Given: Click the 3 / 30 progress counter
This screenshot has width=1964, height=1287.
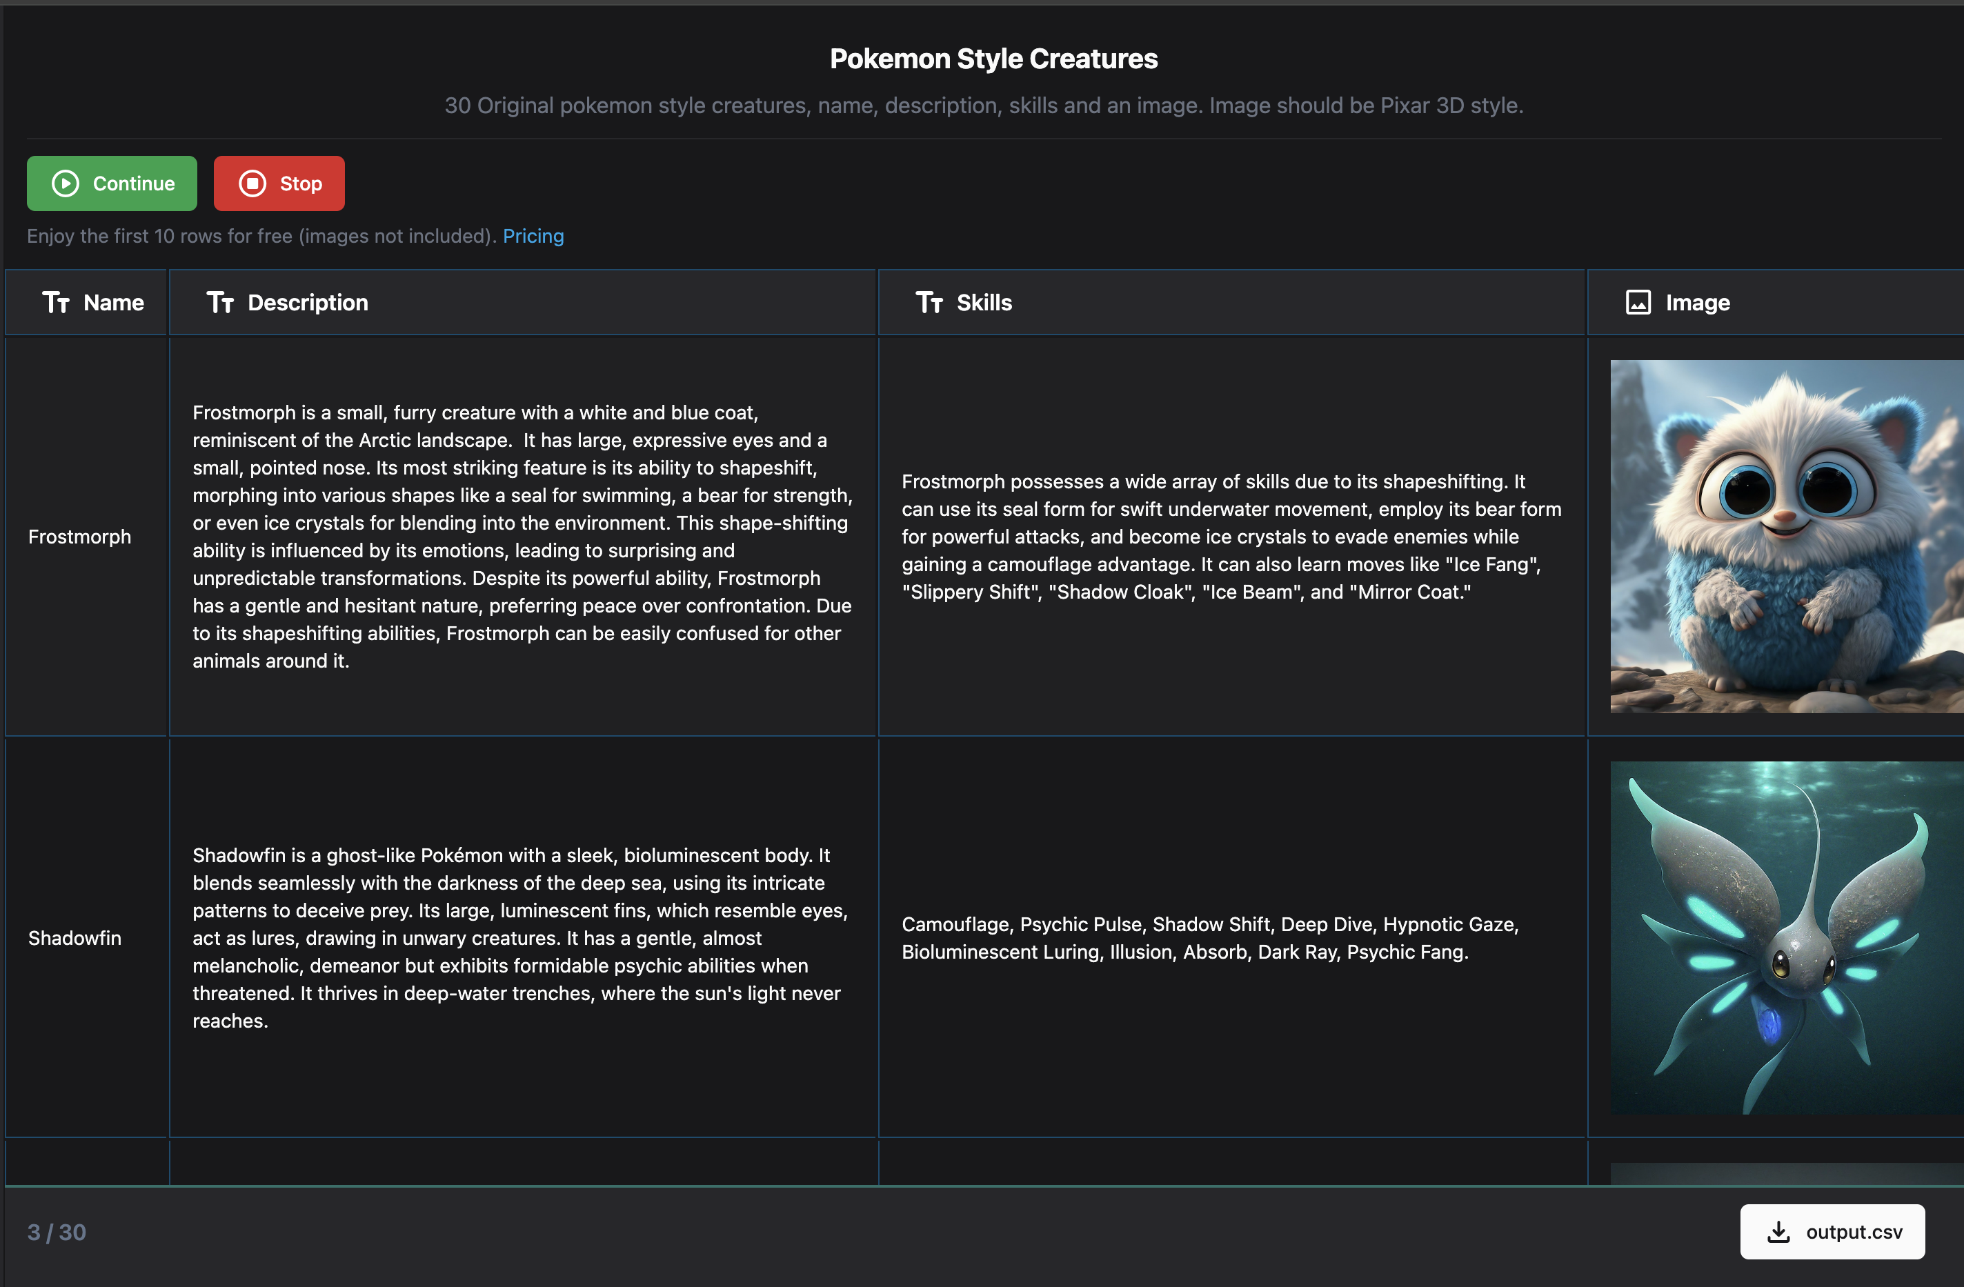Looking at the screenshot, I should [x=56, y=1232].
